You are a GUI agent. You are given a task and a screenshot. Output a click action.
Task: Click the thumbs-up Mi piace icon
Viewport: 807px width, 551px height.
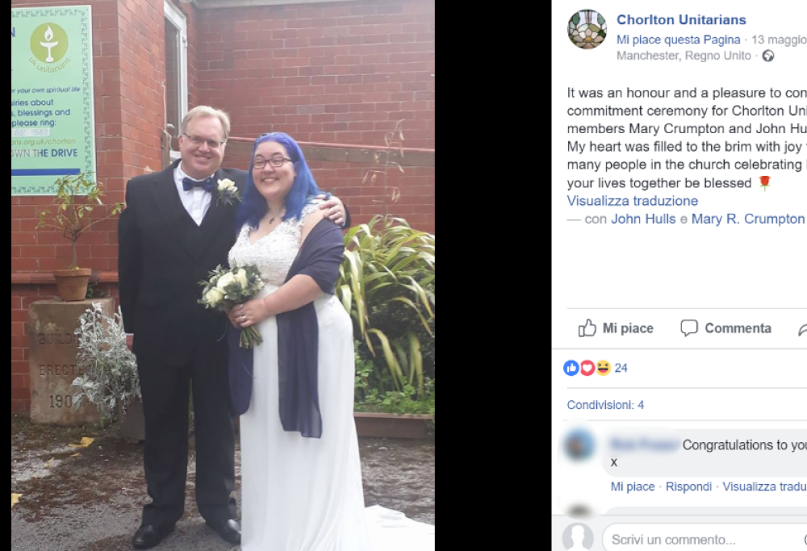coord(587,328)
